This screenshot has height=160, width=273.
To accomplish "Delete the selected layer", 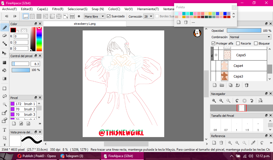I will point(247,85).
